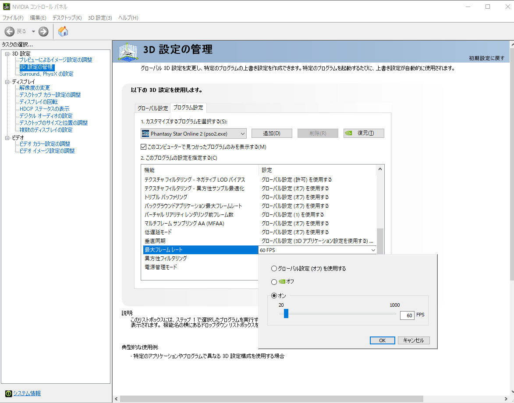The height and width of the screenshot is (403, 514).
Task: Open the ヘルプ(H) menu
Action: tap(128, 18)
